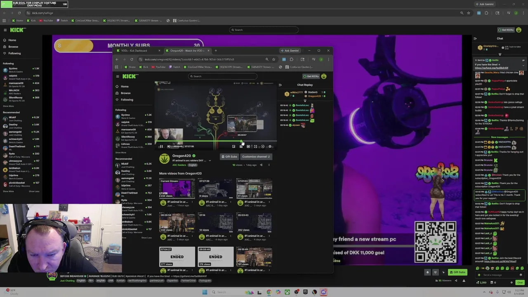Image resolution: width=528 pixels, height=297 pixels.
Task: Select the Oregon420 Watch the VOD tab
Action: coord(187,51)
